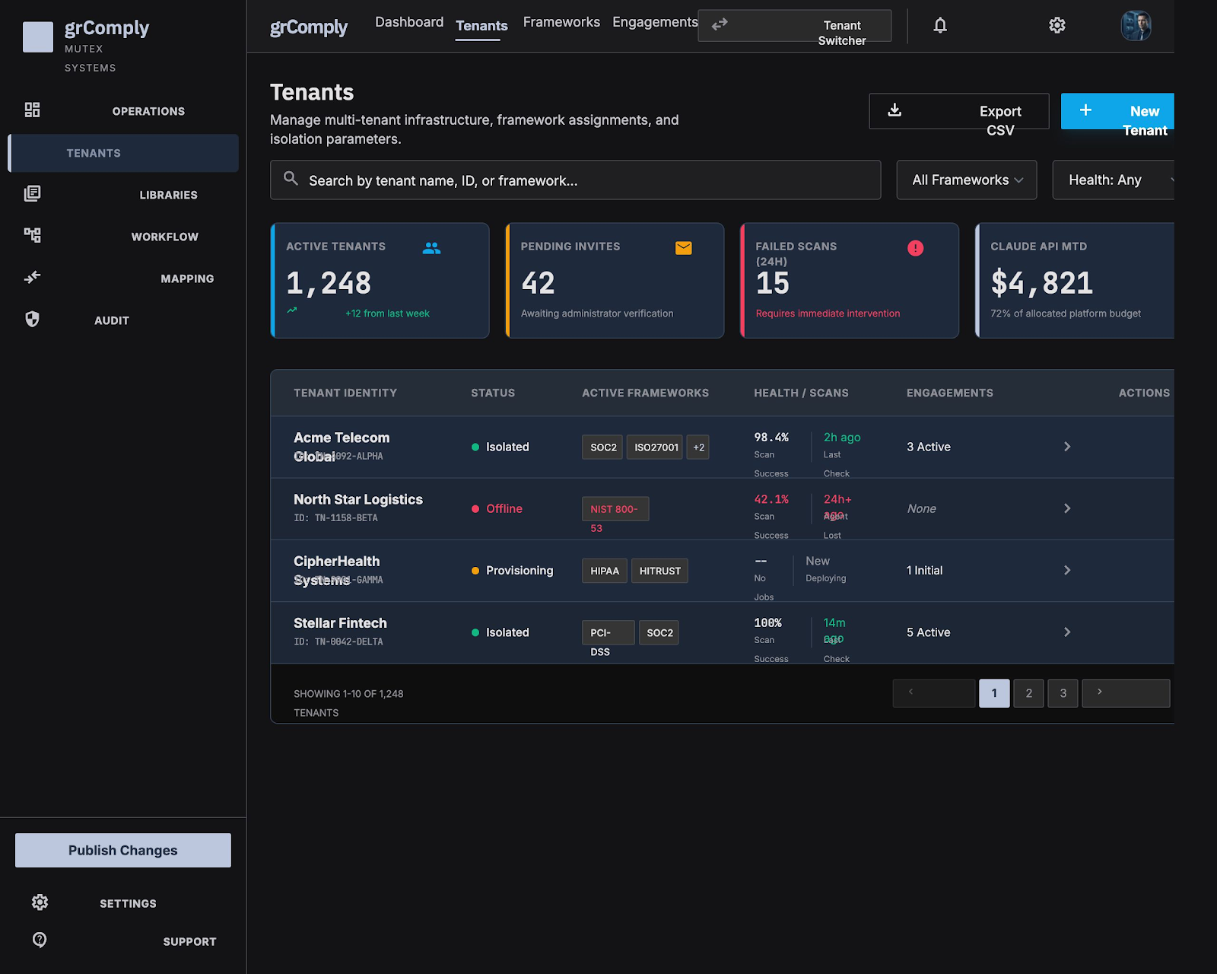Expand the +2 frameworks badge for Acme
This screenshot has height=974, width=1217.
698,447
